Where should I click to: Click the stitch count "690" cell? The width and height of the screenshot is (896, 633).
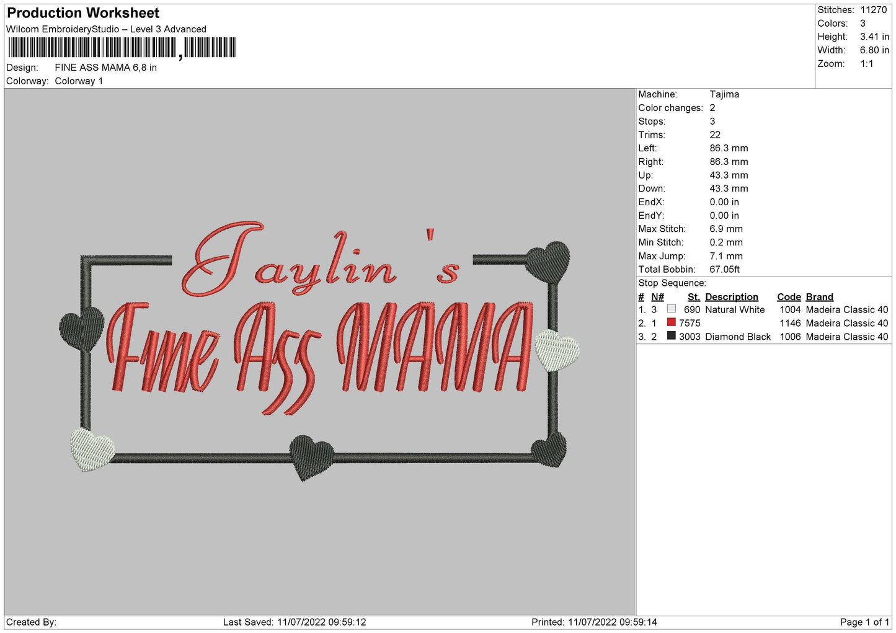pyautogui.click(x=692, y=310)
